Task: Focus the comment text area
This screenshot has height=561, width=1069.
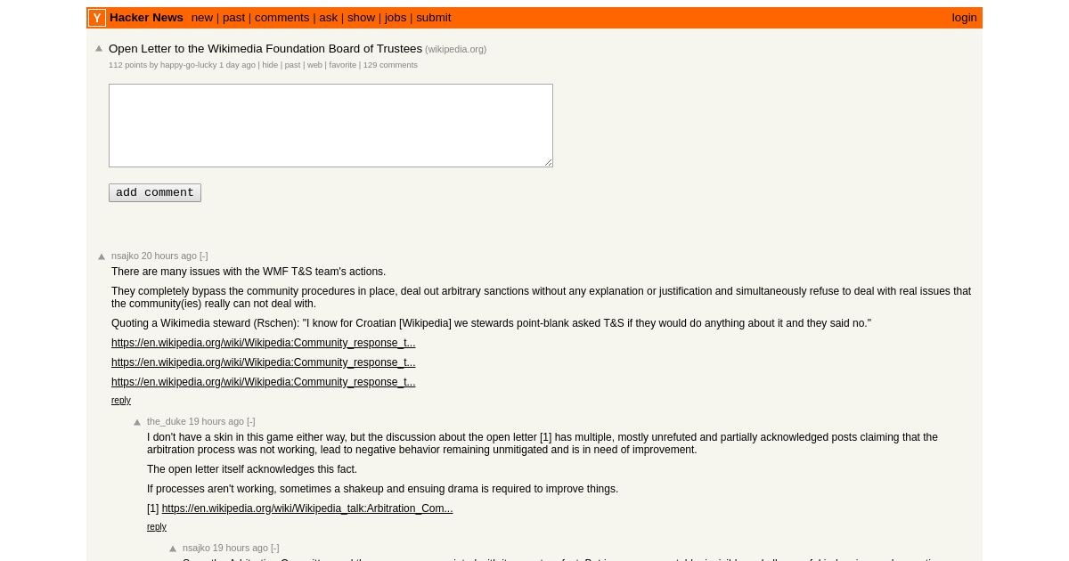Action: point(330,126)
